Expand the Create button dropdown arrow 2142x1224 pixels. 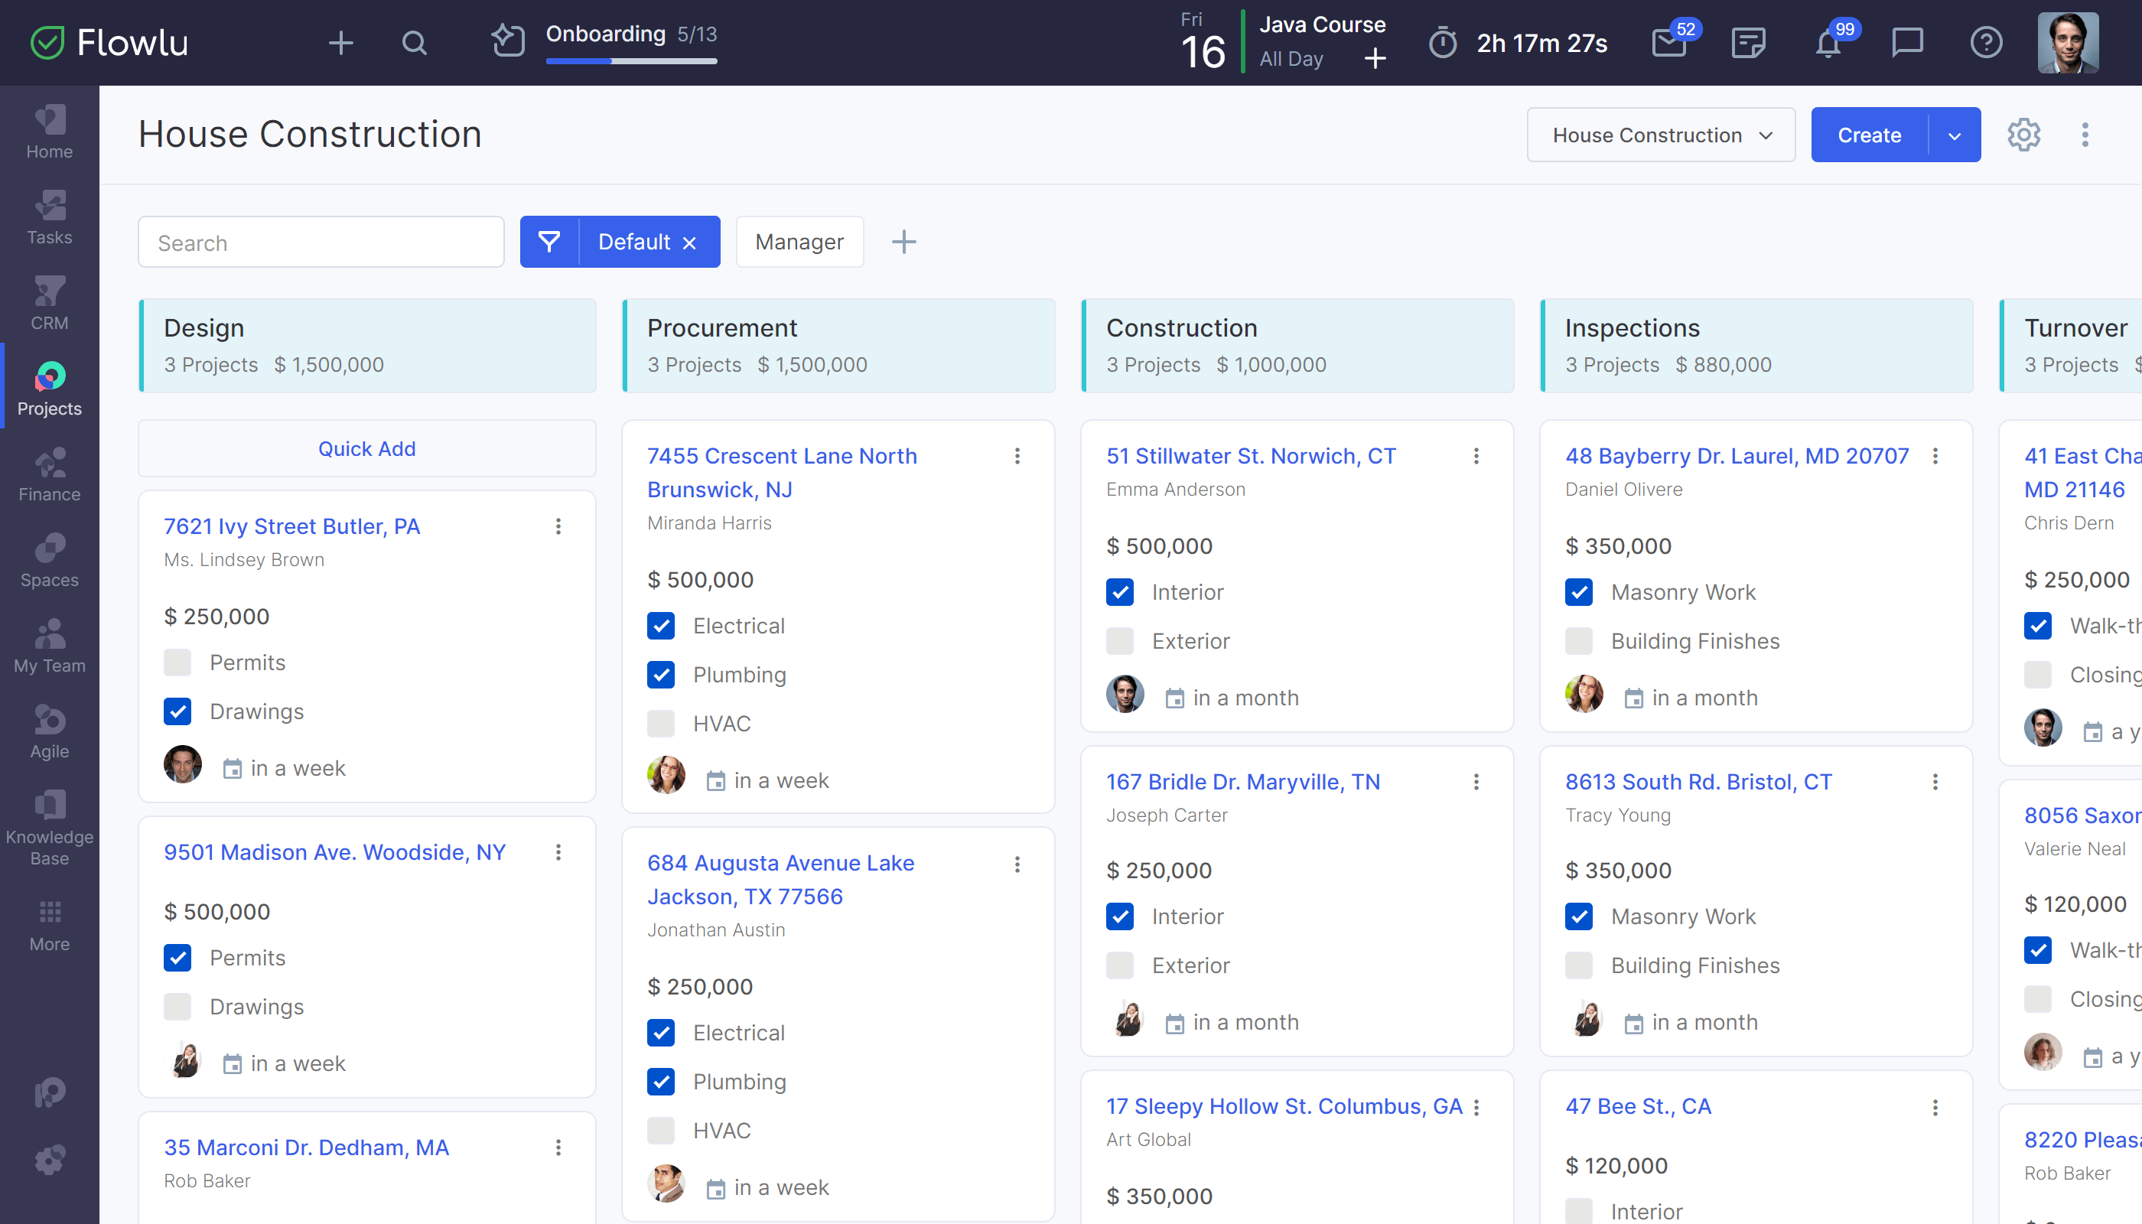(1955, 135)
